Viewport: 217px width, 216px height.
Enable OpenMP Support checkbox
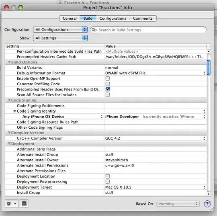(x=108, y=78)
